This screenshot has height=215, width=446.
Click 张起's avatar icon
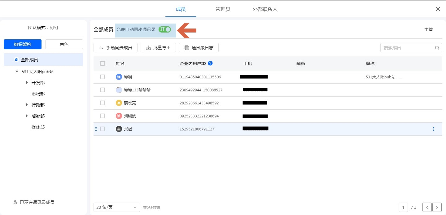pyautogui.click(x=119, y=129)
